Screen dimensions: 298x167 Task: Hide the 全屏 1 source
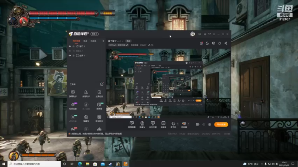[x=70, y=55]
